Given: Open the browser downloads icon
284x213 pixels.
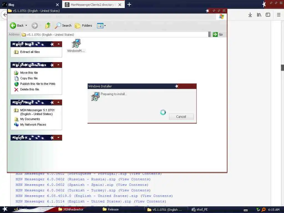Looking at the screenshot, I should pos(250,15).
